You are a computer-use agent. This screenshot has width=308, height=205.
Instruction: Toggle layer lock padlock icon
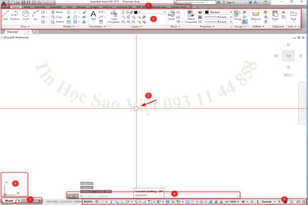131,12
